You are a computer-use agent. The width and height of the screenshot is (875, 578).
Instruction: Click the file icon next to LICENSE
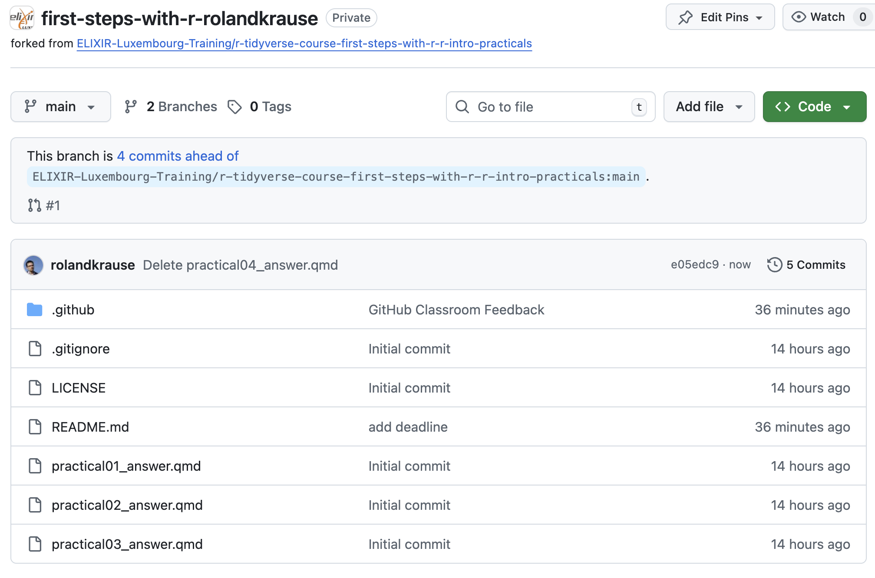click(35, 388)
